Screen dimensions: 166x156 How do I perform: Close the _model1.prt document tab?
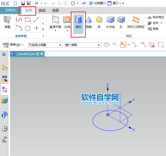41,54
